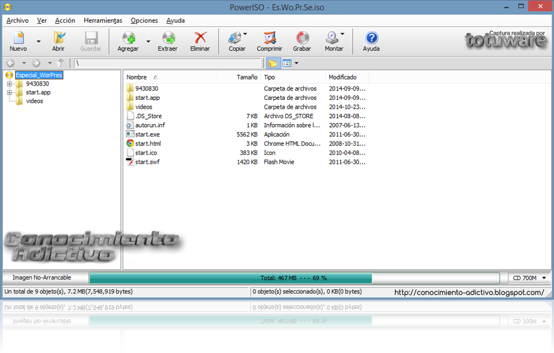Click the PowerISO title bar app icon
The height and width of the screenshot is (353, 554).
click(7, 7)
